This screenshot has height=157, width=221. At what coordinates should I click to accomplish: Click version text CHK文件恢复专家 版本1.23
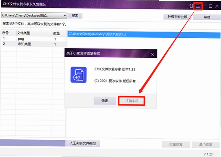(115, 69)
